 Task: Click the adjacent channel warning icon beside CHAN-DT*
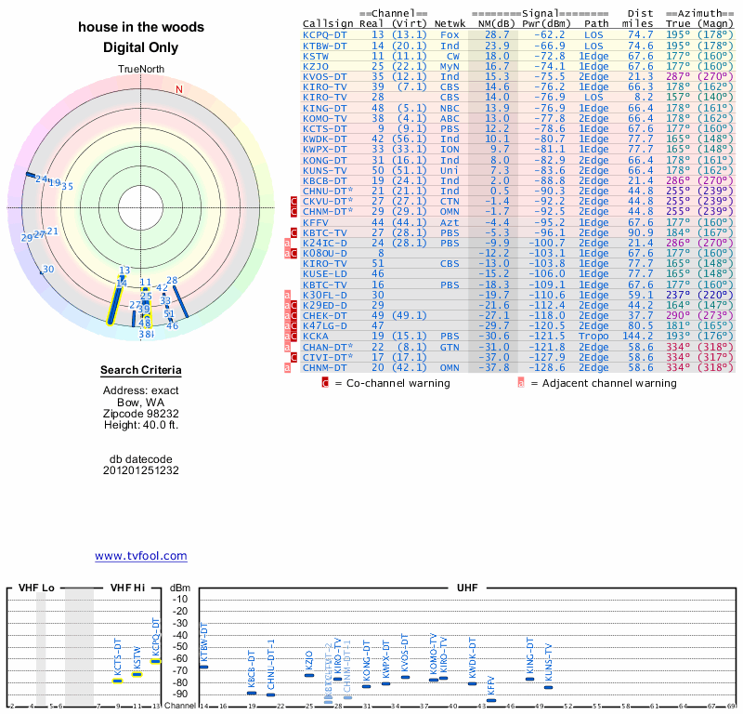click(288, 347)
